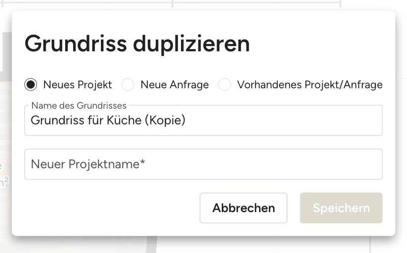This screenshot has width=407, height=253.
Task: Click the empty right side of the Grundriss name field
Action: tap(286, 120)
